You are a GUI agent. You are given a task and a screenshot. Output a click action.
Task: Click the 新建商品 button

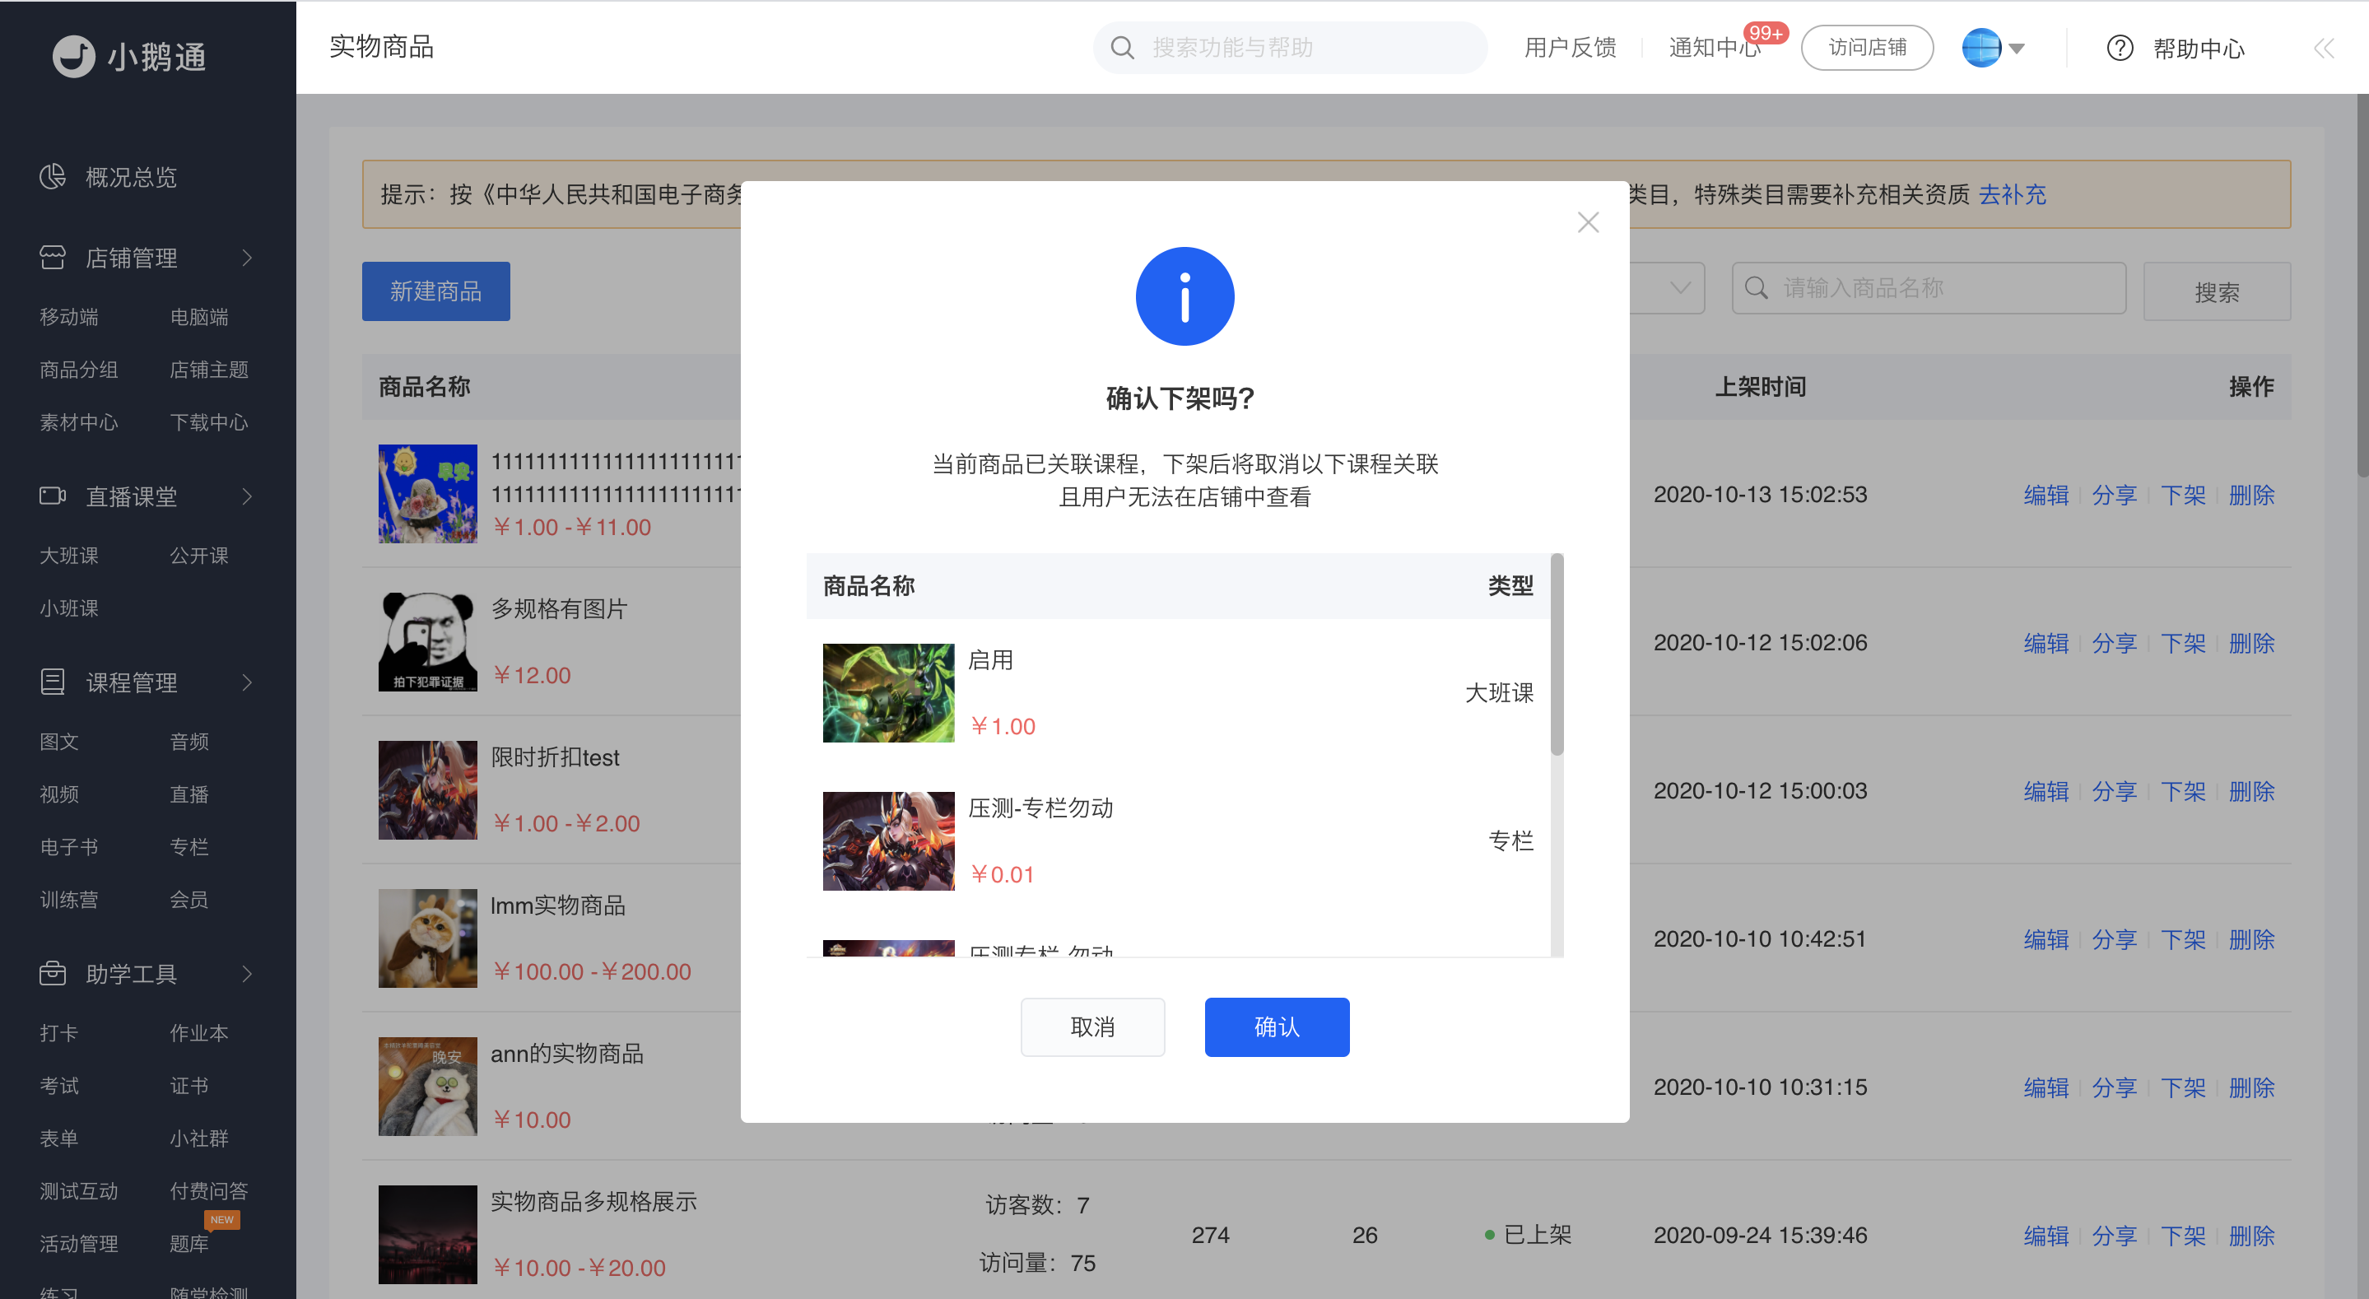point(436,291)
